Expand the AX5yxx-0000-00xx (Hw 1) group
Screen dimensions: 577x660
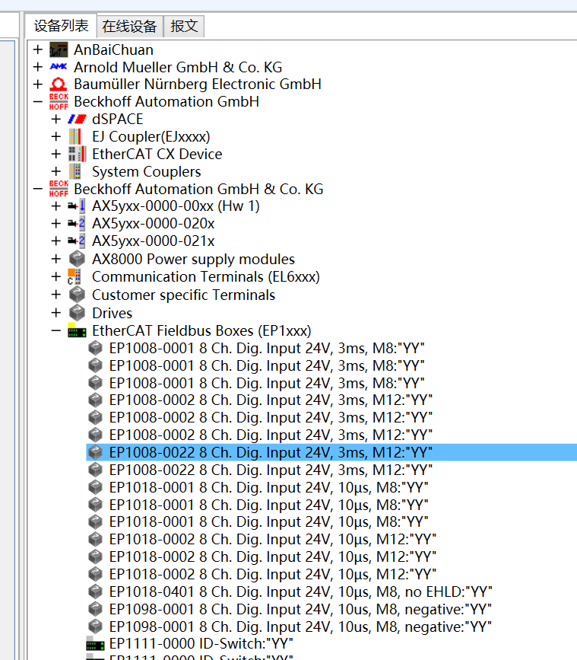[56, 206]
